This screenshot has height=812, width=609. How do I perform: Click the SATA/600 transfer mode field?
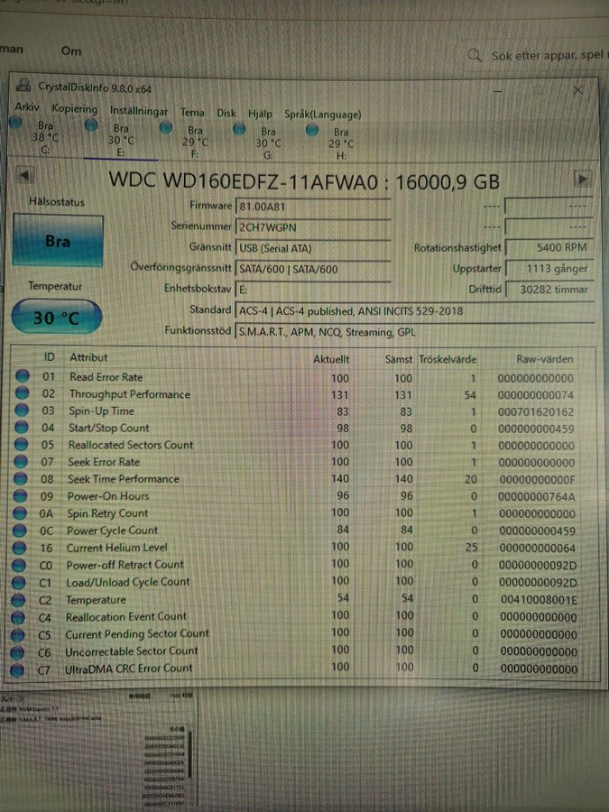(313, 269)
